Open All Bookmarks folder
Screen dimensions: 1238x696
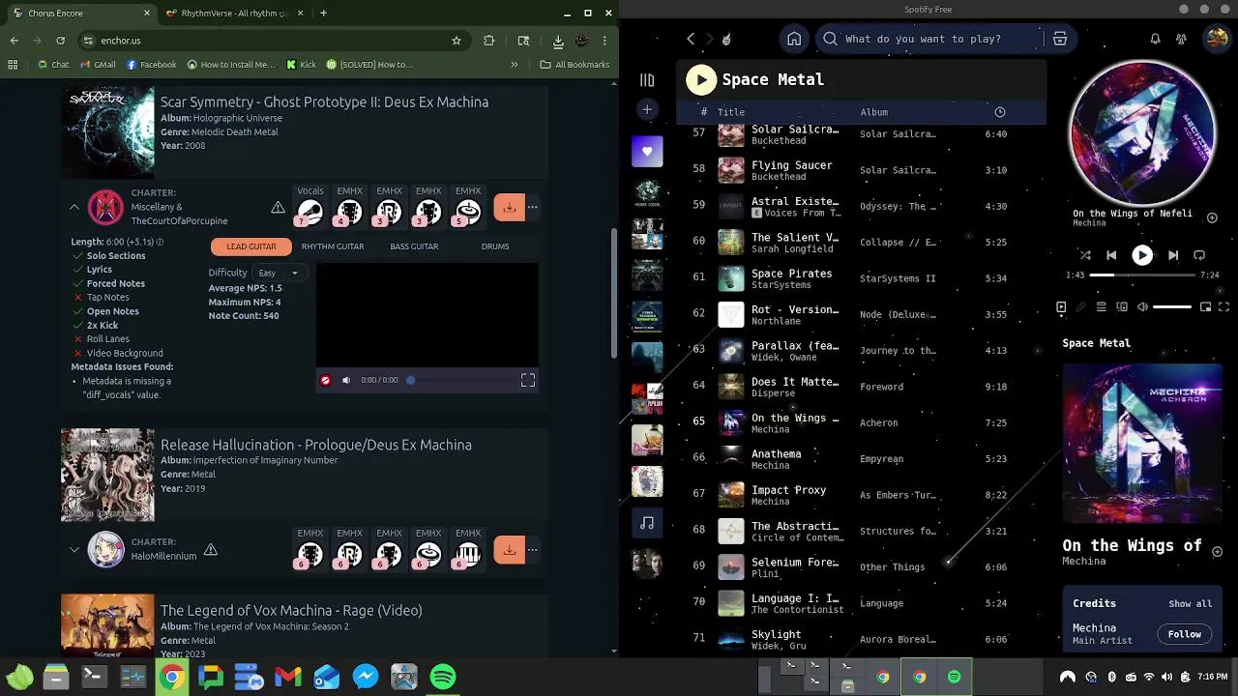click(x=575, y=65)
